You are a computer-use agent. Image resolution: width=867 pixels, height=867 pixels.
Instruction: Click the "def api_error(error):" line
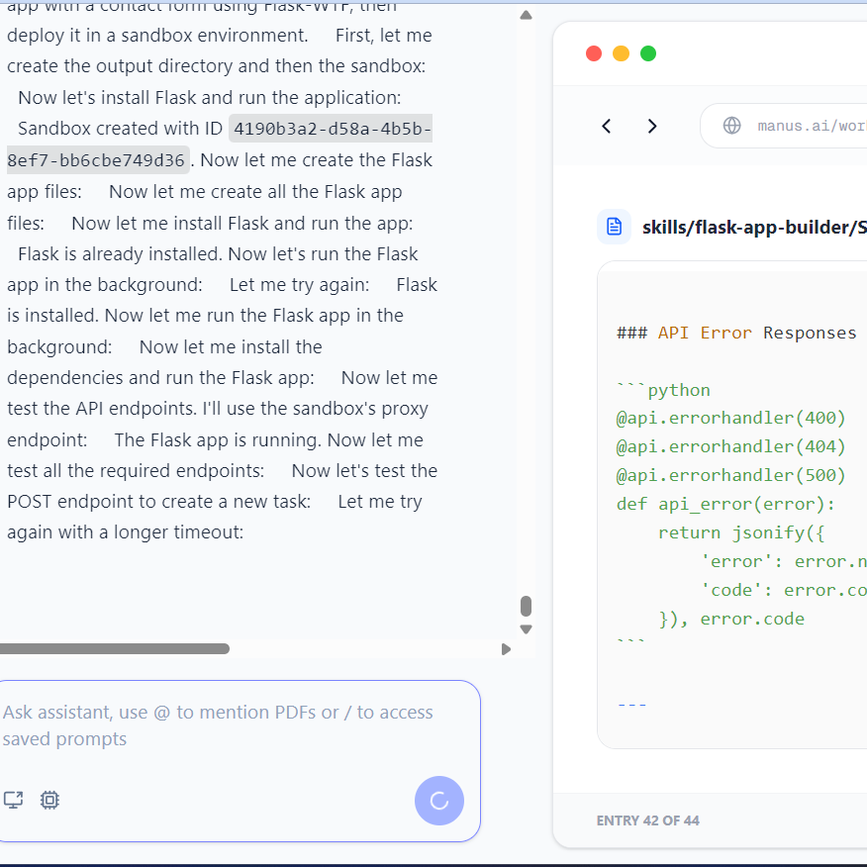(725, 505)
